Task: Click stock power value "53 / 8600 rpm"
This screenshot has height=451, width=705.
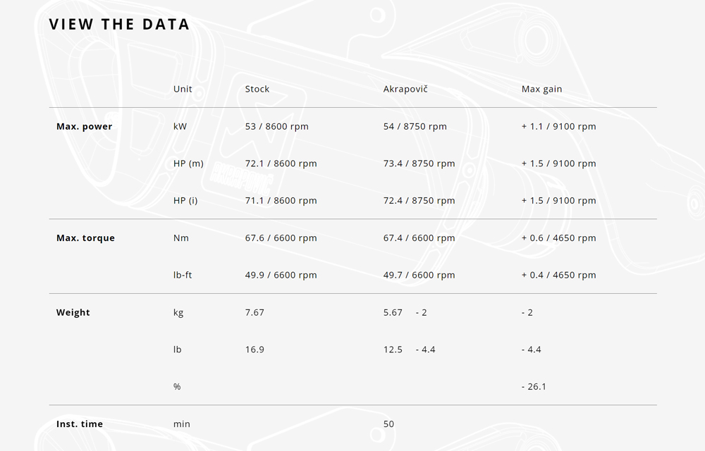Action: [276, 127]
